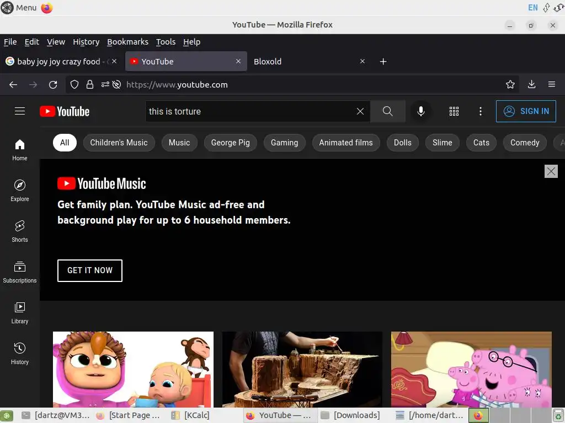Open the YouTube apps grid
Viewport: 565px width, 423px height.
454,111
